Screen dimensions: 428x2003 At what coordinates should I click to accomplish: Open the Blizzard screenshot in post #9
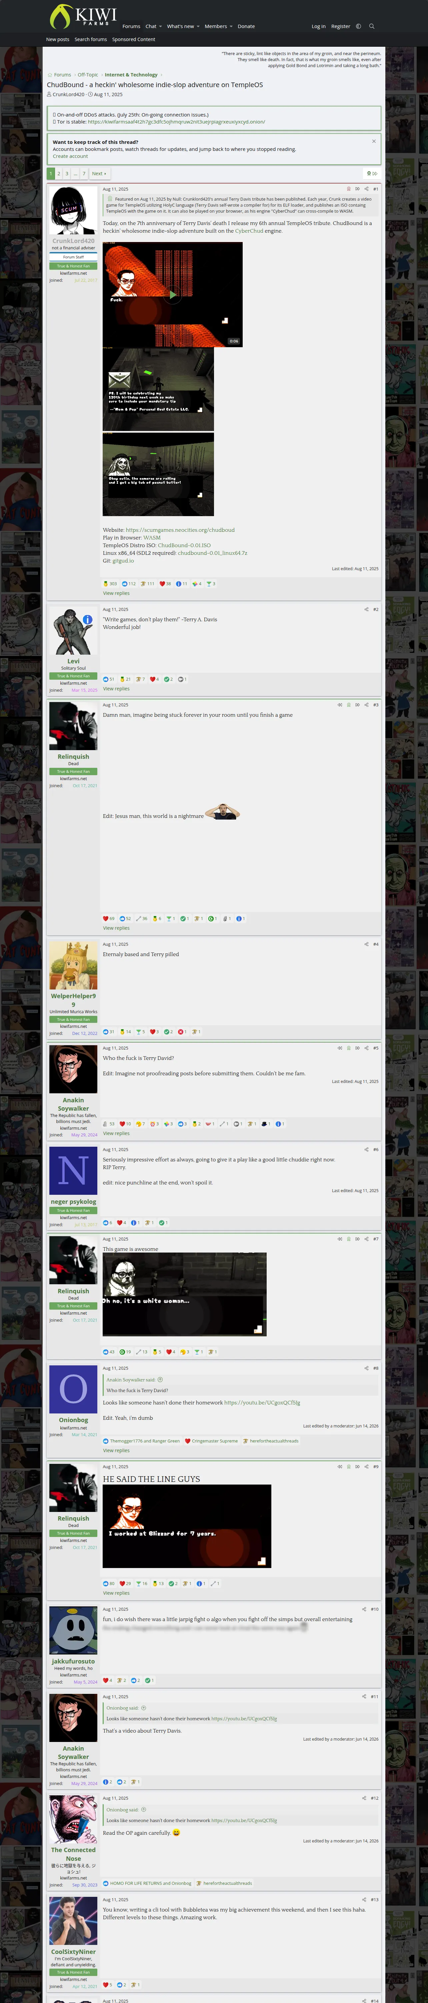click(187, 1526)
